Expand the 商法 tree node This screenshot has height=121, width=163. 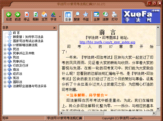click(x=5, y=70)
